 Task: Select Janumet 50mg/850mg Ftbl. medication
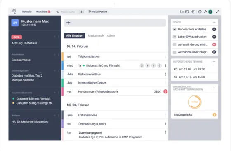pos(35,103)
